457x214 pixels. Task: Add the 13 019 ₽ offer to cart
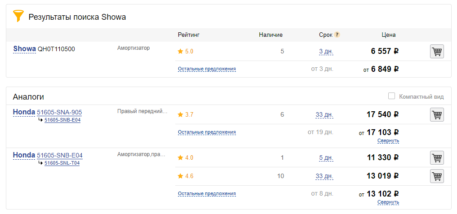click(437, 176)
